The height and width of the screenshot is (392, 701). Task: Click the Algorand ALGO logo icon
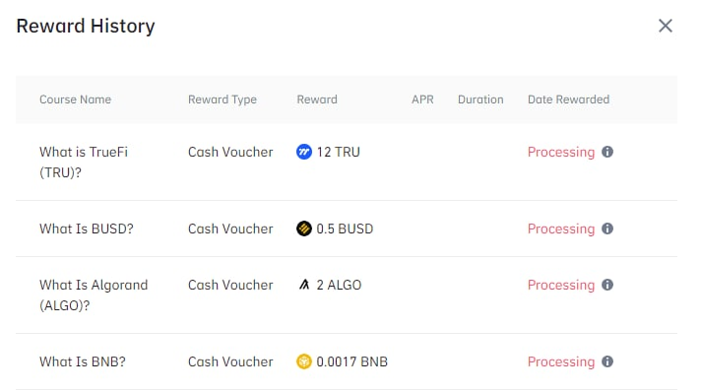click(304, 285)
